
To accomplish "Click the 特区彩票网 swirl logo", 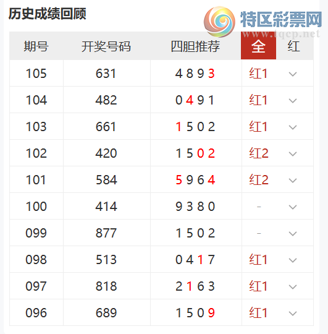I will tap(219, 22).
